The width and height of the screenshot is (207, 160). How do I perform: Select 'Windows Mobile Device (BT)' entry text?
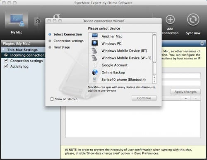tap(124, 51)
